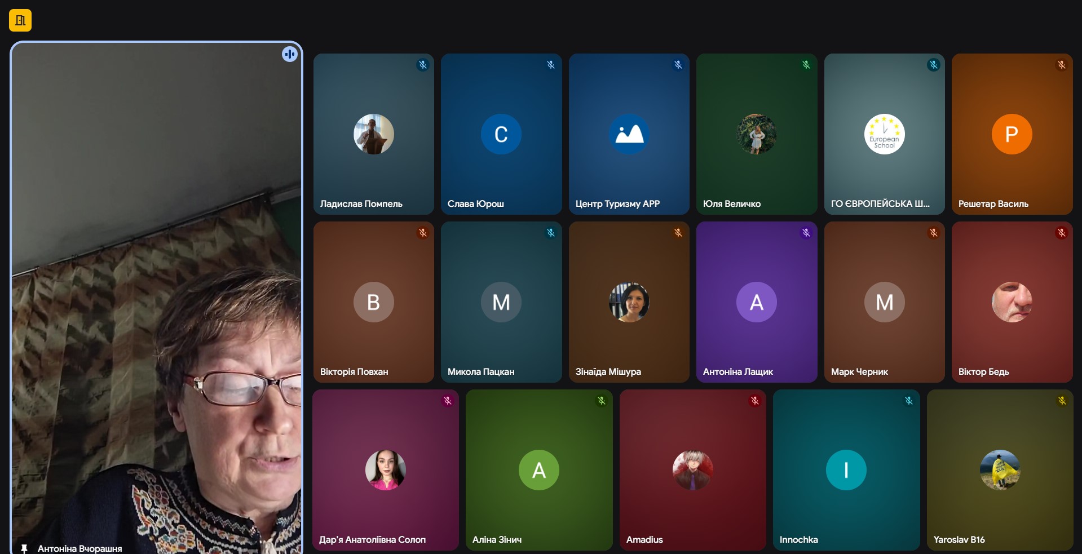Click the name label Innochka

[x=798, y=539]
